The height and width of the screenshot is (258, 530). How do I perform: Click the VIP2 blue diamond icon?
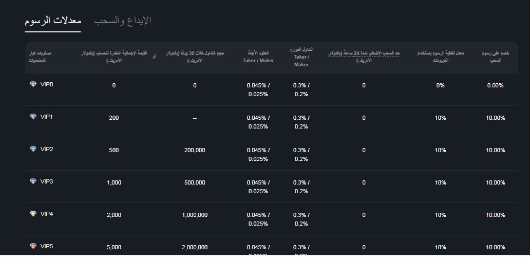coord(33,149)
